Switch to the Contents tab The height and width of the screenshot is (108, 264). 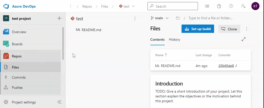(158, 40)
